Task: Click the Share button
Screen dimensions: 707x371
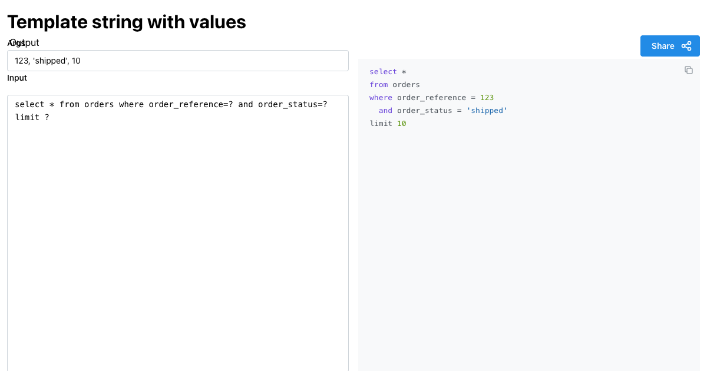Action: point(670,46)
